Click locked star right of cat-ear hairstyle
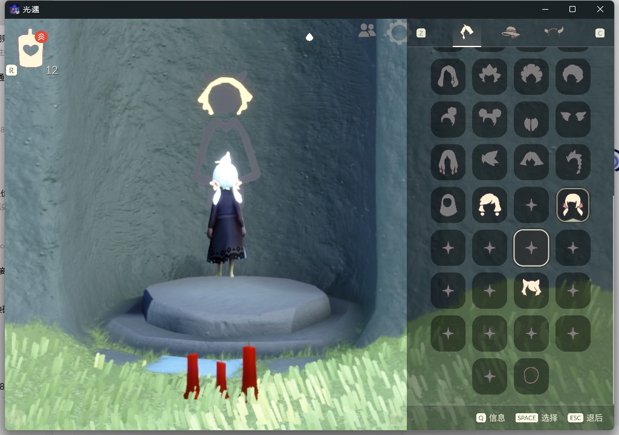The height and width of the screenshot is (435, 619). [x=573, y=291]
